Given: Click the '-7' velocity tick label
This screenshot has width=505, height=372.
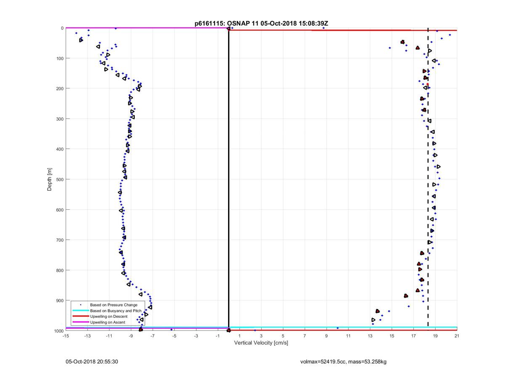Looking at the screenshot, I should pyautogui.click(x=152, y=336).
